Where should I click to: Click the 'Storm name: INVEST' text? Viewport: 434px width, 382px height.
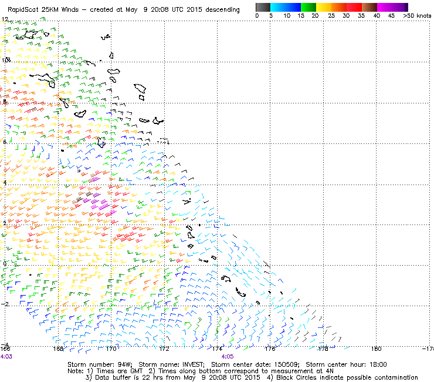pyautogui.click(x=171, y=364)
